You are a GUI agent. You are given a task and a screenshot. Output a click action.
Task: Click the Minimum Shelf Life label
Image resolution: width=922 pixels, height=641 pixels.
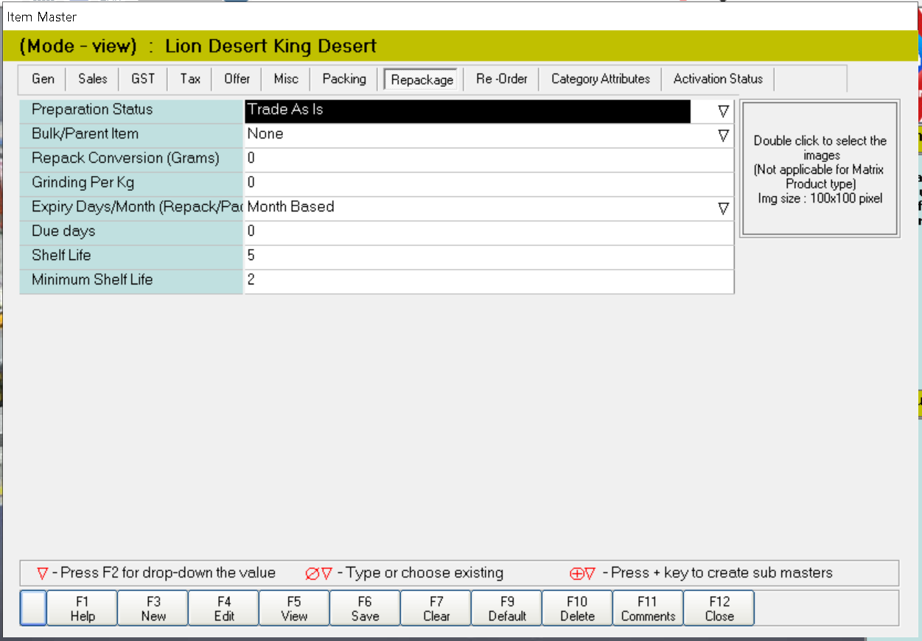click(92, 280)
